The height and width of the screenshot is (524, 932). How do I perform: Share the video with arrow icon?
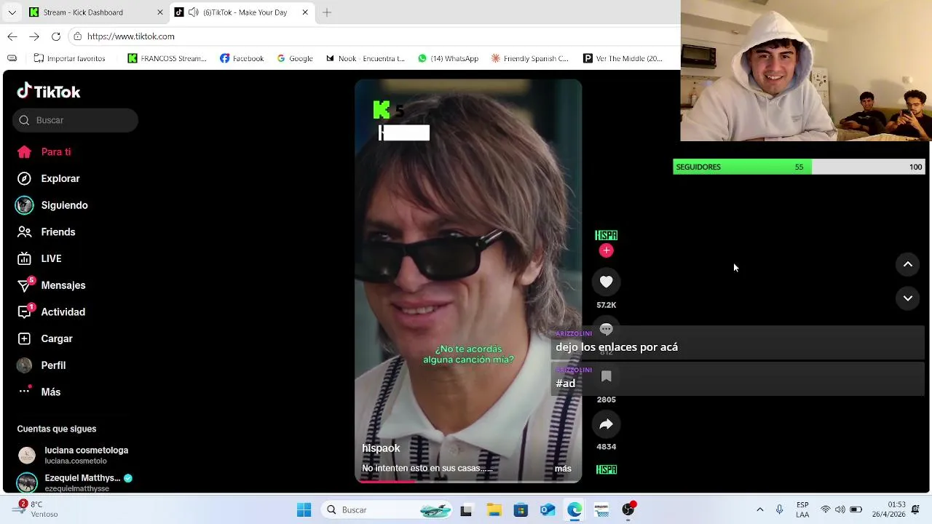(606, 424)
